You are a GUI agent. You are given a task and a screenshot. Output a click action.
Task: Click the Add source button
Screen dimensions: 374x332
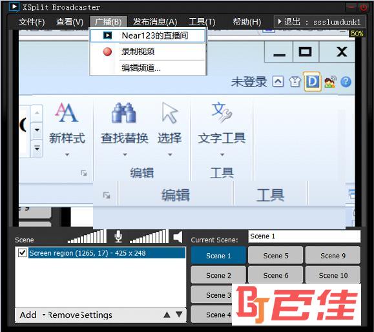[28, 315]
